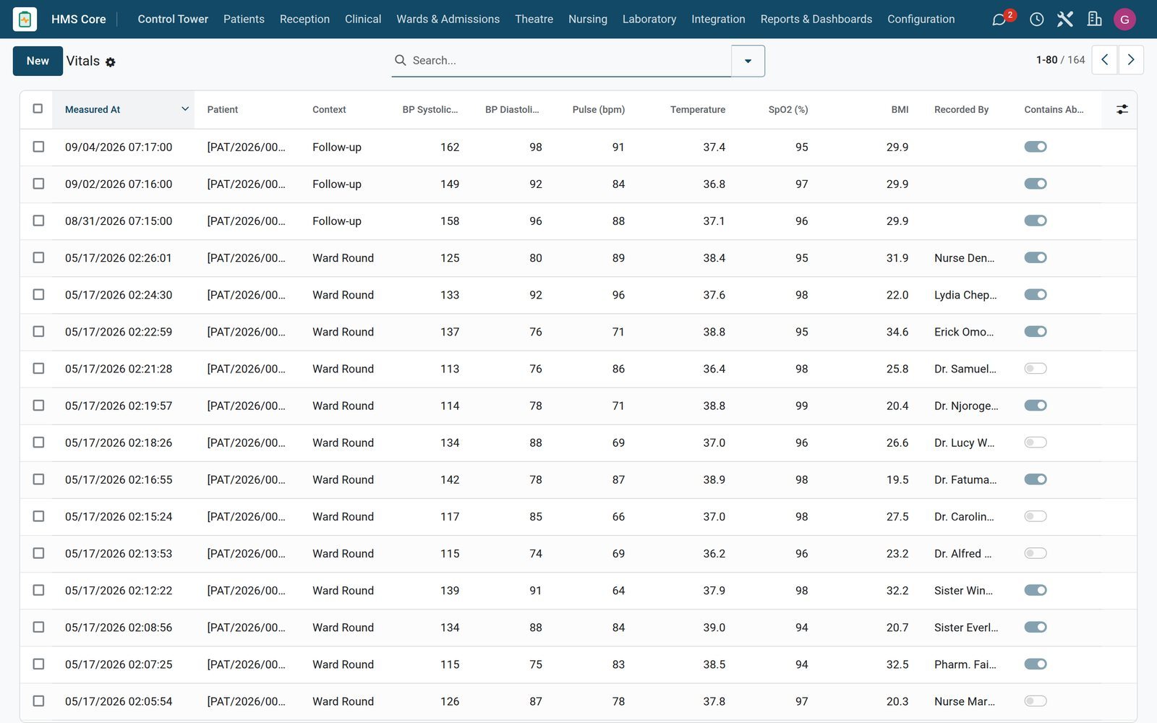This screenshot has height=723, width=1157.
Task: Toggle Contains Abnormal for 05/17/2026 02:08:56 row
Action: [1036, 627]
